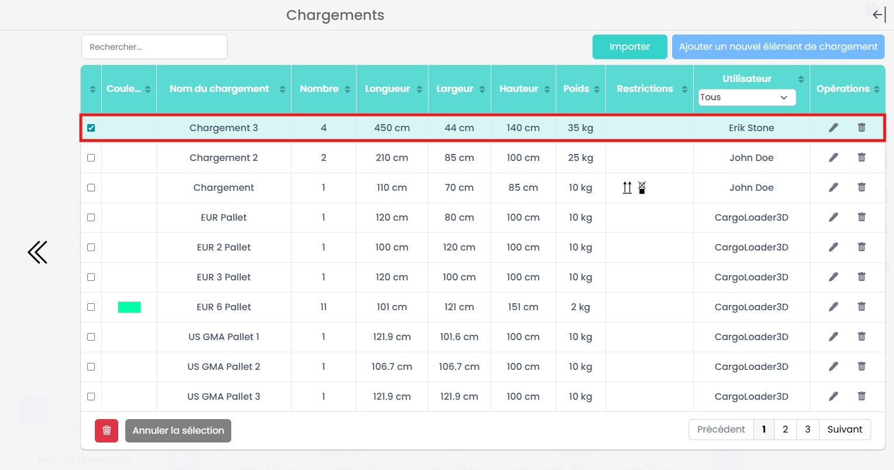This screenshot has width=894, height=470.
Task: Click the green color swatch of EUR 6 Pallet
Action: tap(129, 307)
